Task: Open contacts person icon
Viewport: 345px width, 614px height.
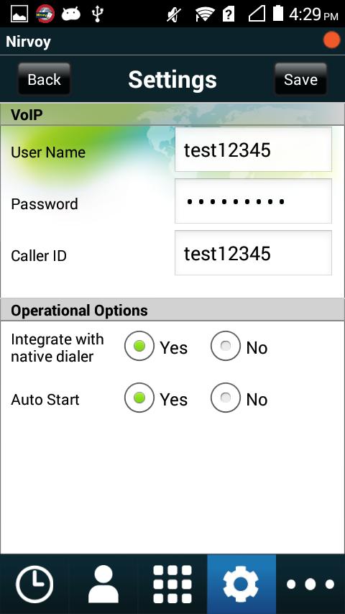Action: click(103, 585)
